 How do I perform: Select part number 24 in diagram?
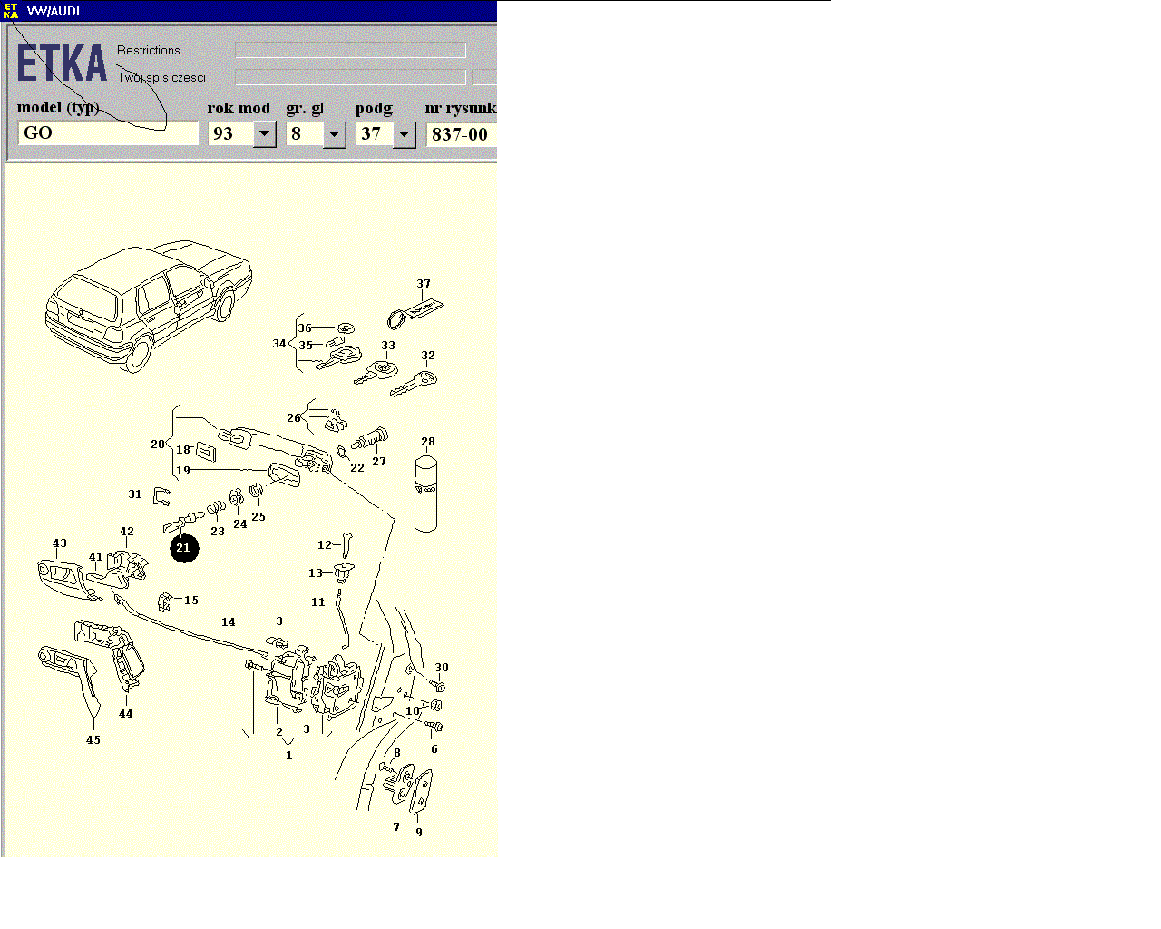click(x=240, y=524)
